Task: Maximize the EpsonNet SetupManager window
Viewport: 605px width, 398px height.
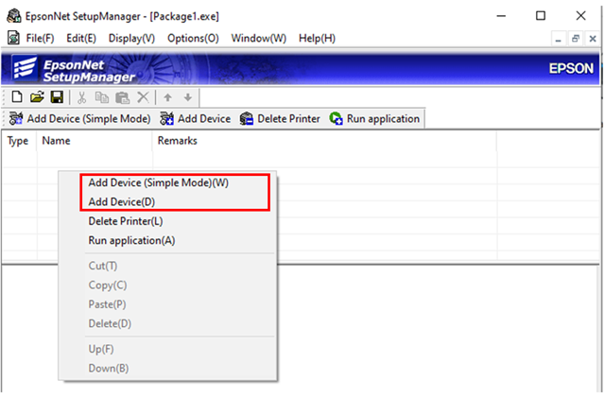Action: pos(541,16)
